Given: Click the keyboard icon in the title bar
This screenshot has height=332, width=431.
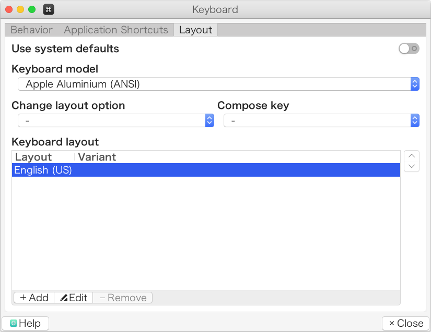Looking at the screenshot, I should tap(48, 9).
